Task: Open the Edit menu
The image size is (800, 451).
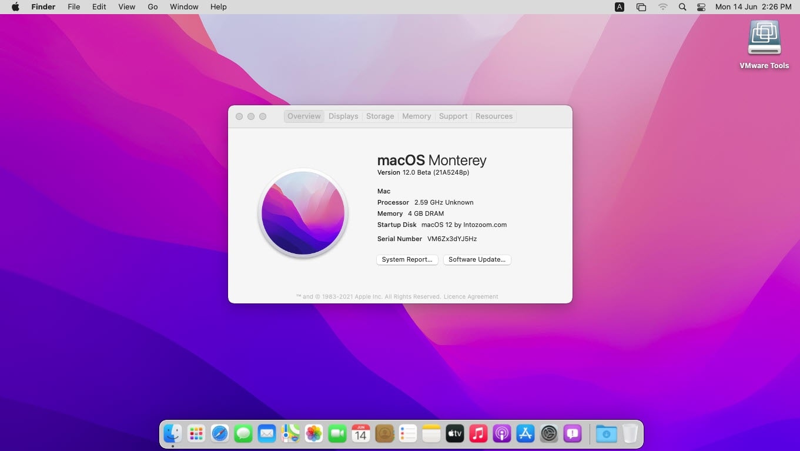Action: coord(99,7)
